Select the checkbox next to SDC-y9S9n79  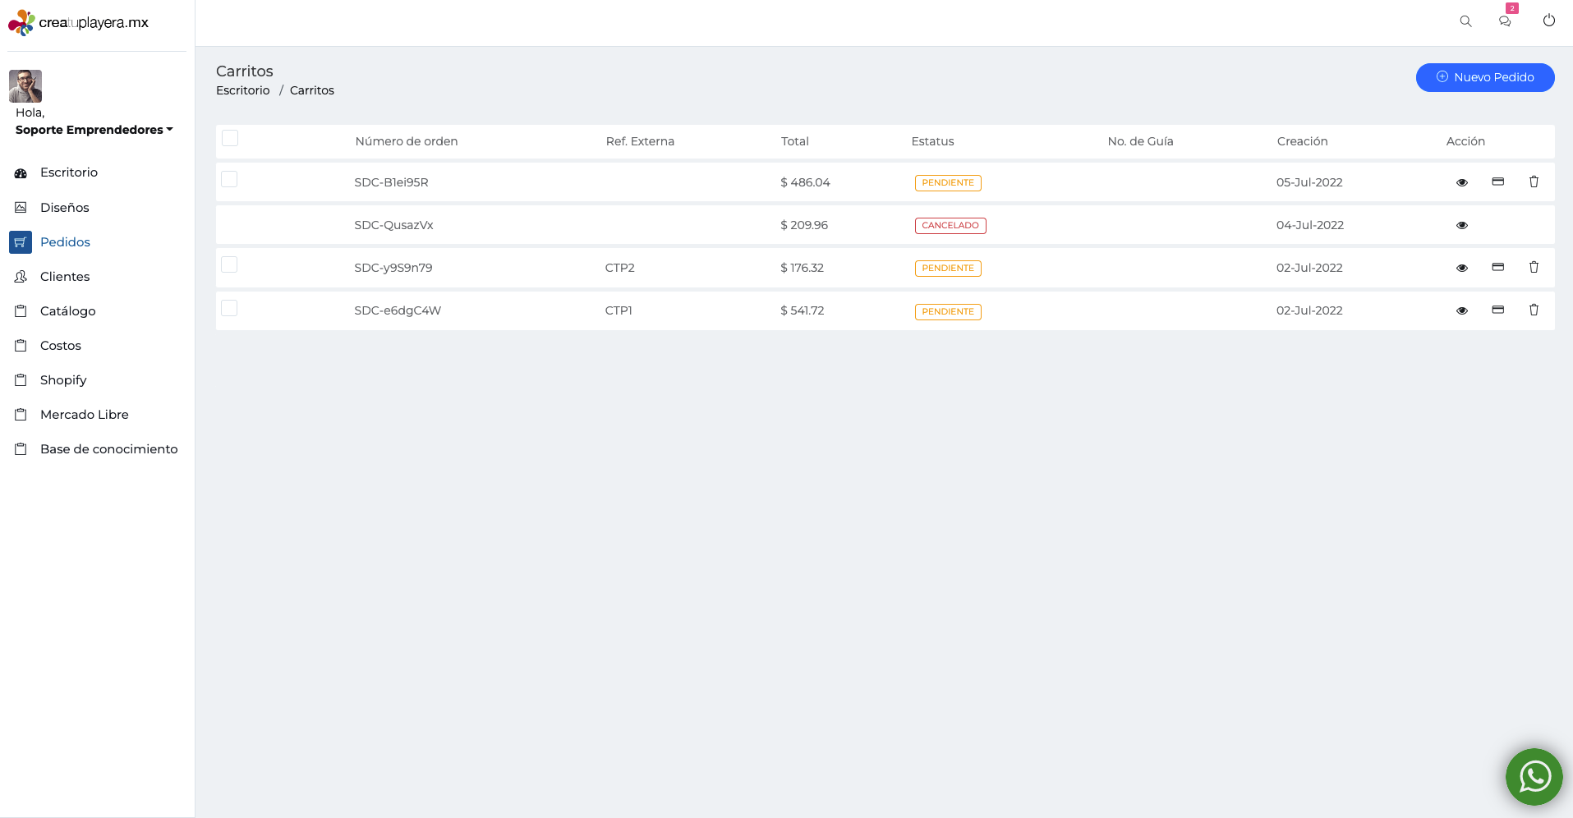229,264
